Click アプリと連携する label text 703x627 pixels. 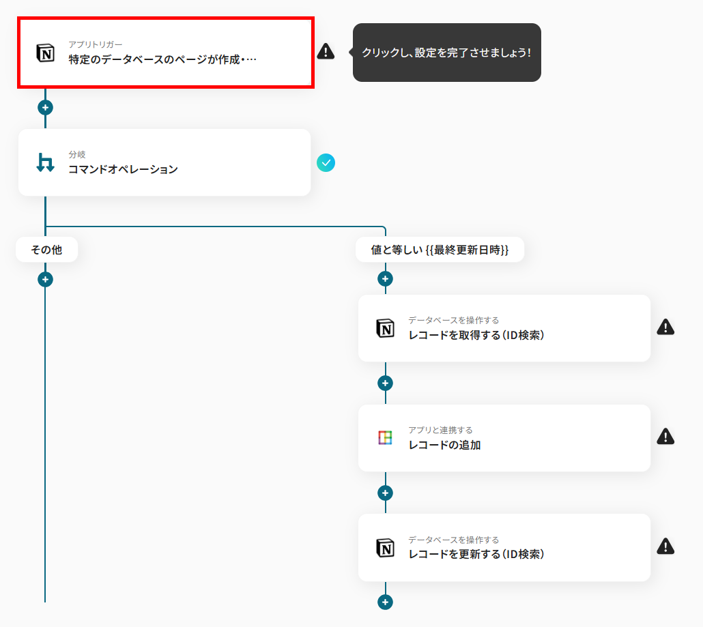[x=440, y=430]
